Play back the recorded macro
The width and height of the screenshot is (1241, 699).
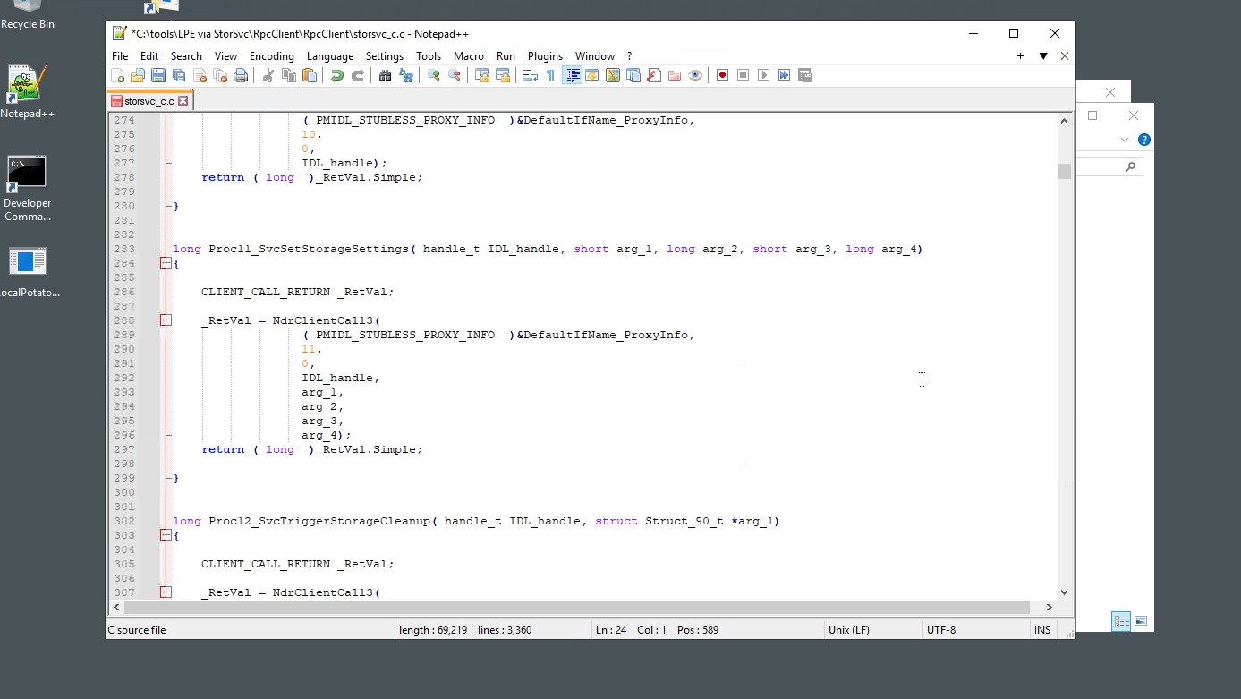pos(763,75)
